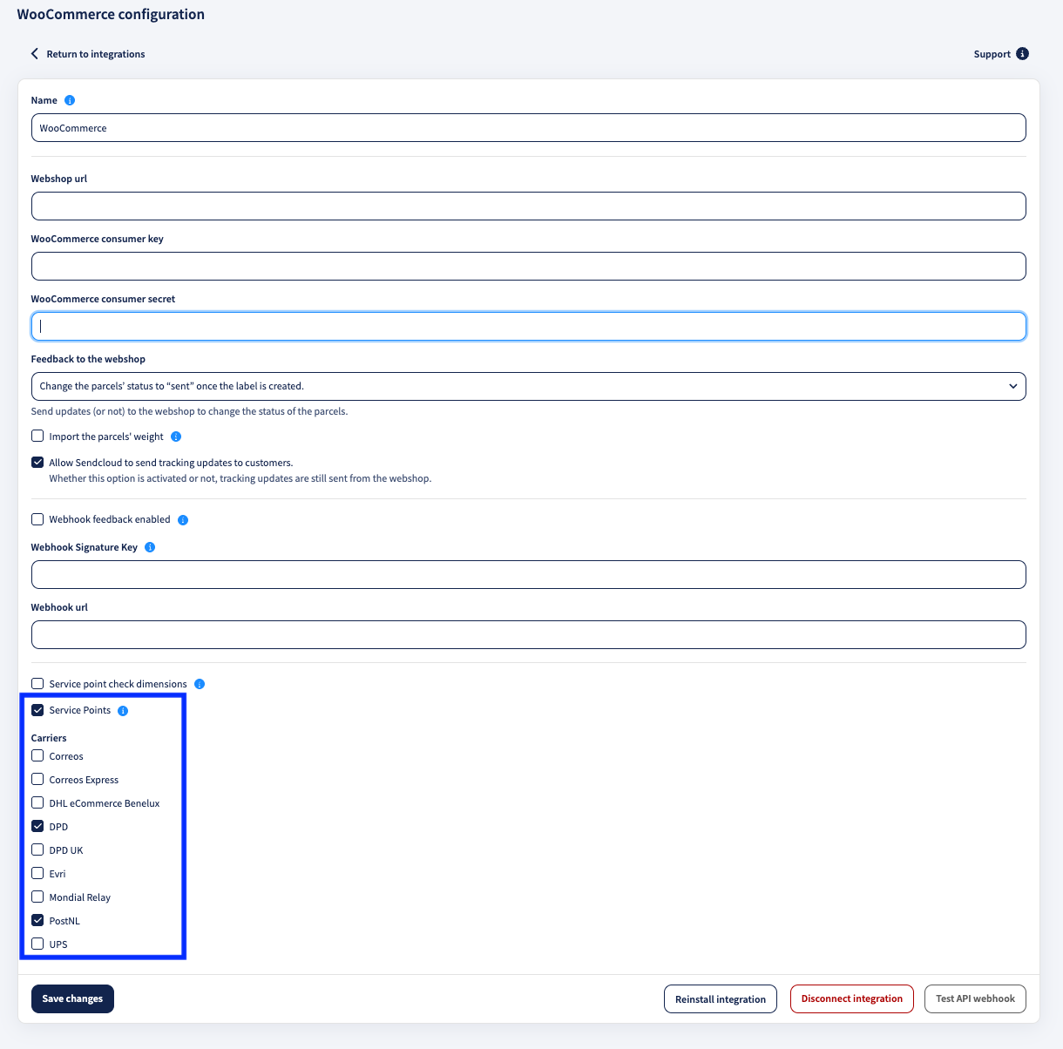Click Disconnect integration button
Screen dimensions: 1063x1049
coord(852,998)
